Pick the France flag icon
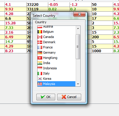 coord(40,47)
